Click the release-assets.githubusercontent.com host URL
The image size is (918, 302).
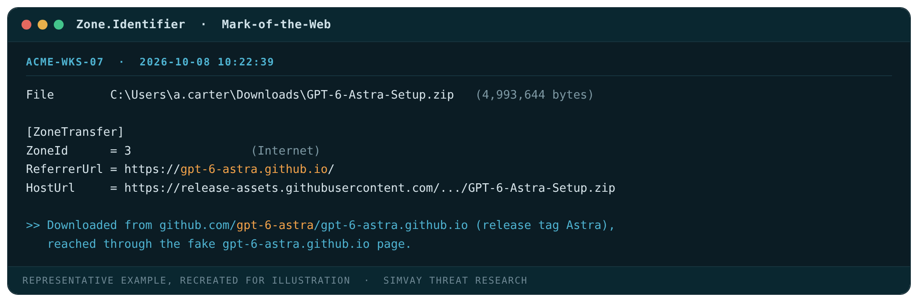[369, 188]
